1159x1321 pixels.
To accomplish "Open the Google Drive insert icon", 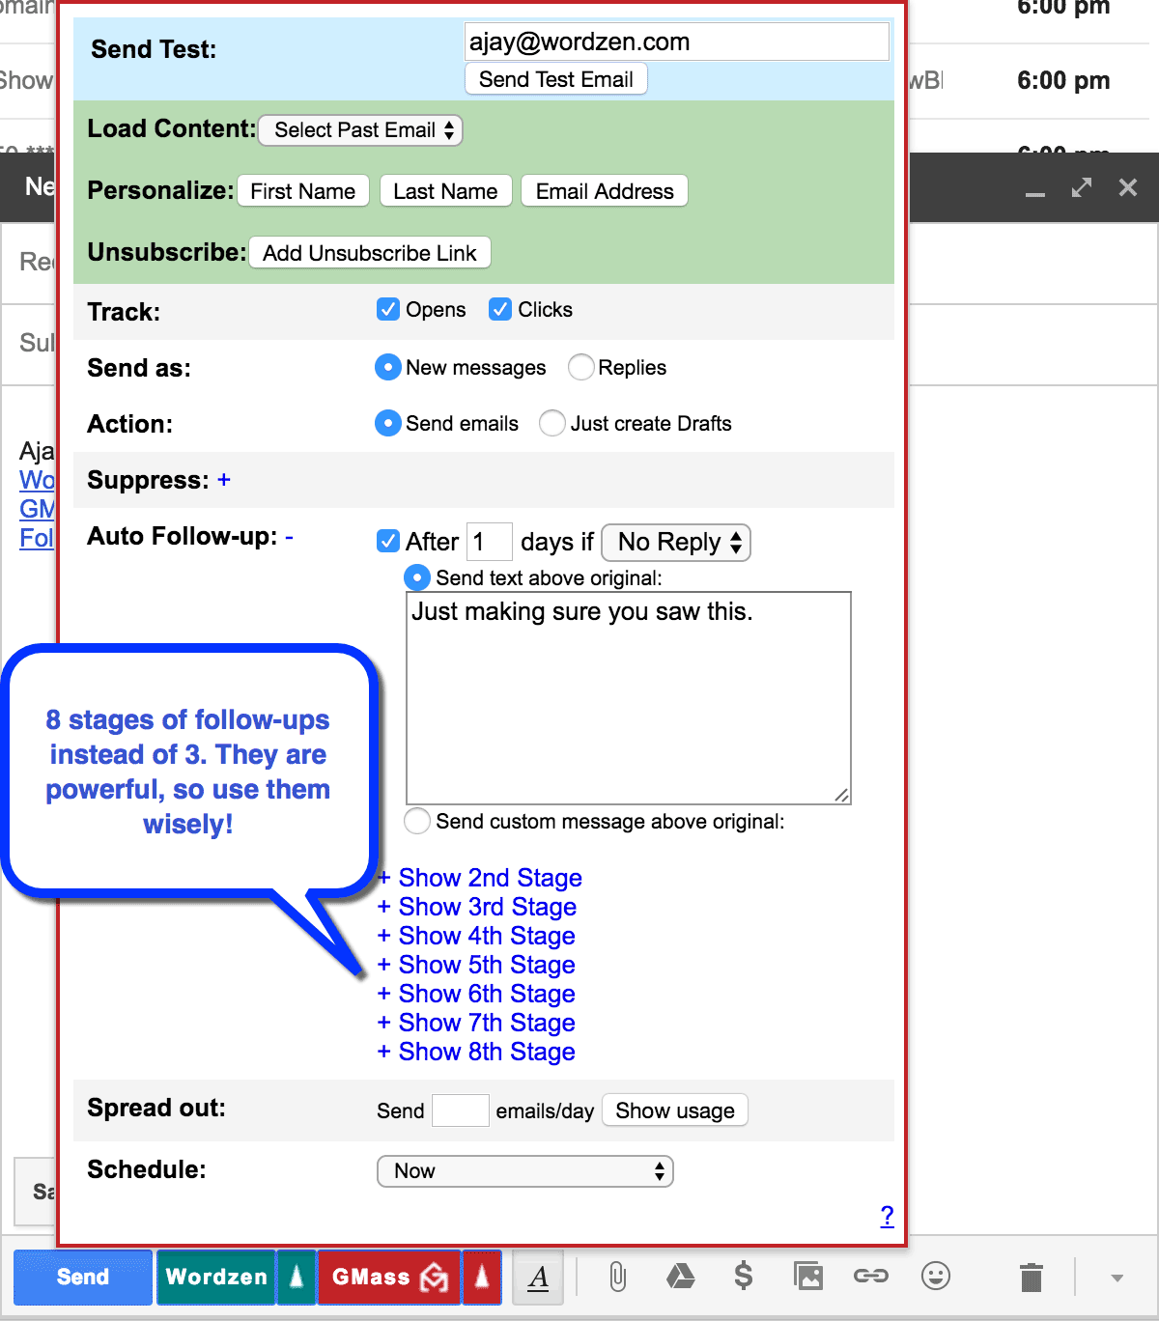I will coord(681,1277).
